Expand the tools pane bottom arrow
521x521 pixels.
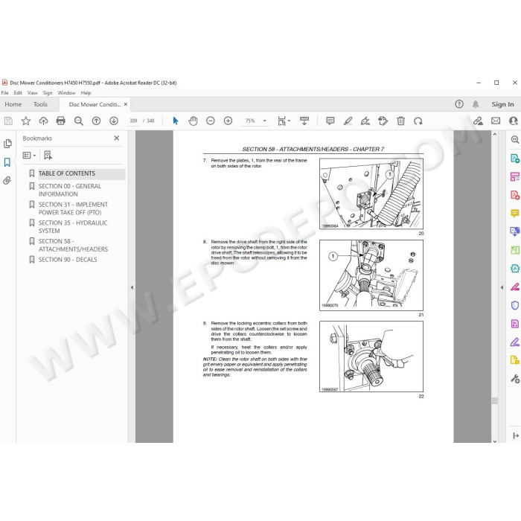click(516, 435)
